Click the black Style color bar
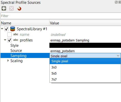 [85, 45]
